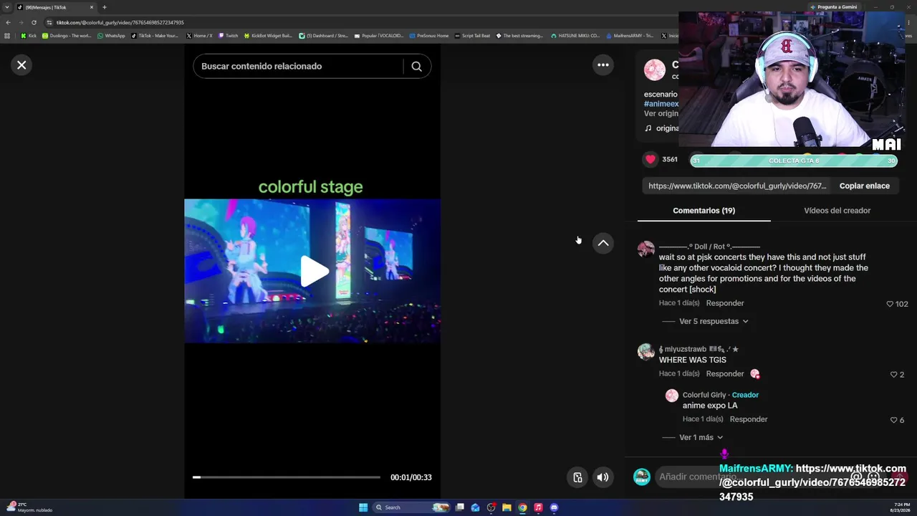Open the Dashboard / Stre... bookmark

tap(324, 36)
